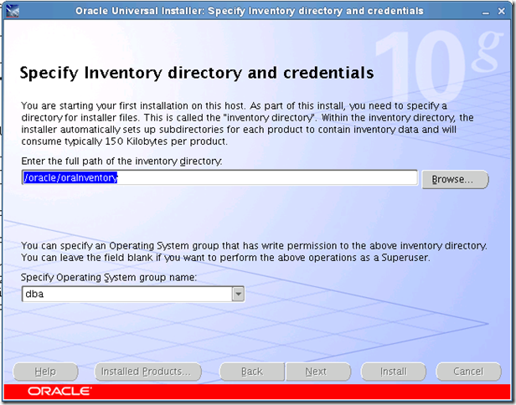
Task: Click the 'Specify Operating System group name' label
Action: coord(109,278)
